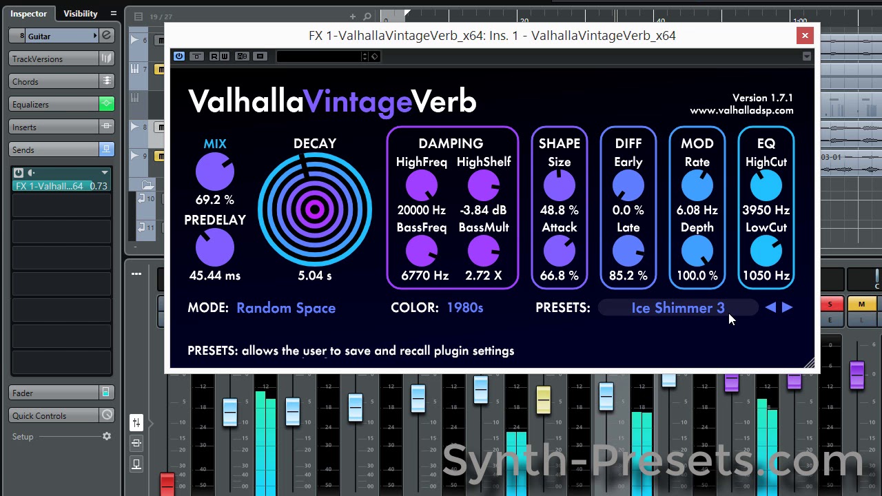The image size is (882, 496).
Task: Switch to the Inspector tab
Action: pyautogui.click(x=29, y=13)
